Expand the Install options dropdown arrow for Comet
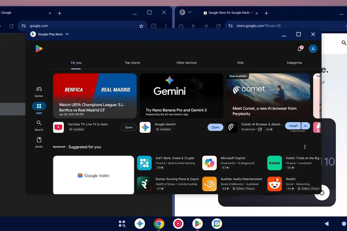Image resolution: width=347 pixels, height=231 pixels. [x=305, y=126]
